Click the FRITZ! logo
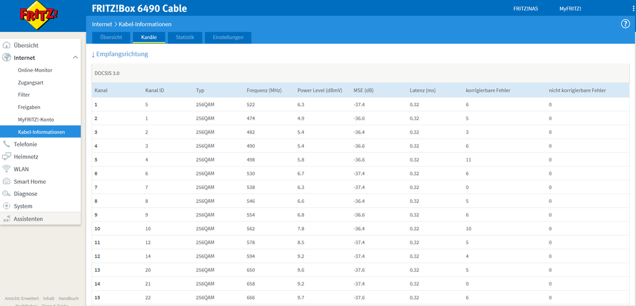 [39, 16]
